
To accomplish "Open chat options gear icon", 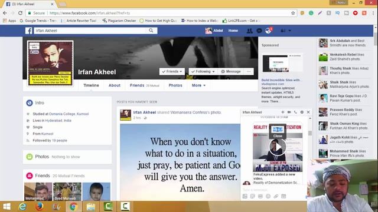I will click(x=302, y=112).
